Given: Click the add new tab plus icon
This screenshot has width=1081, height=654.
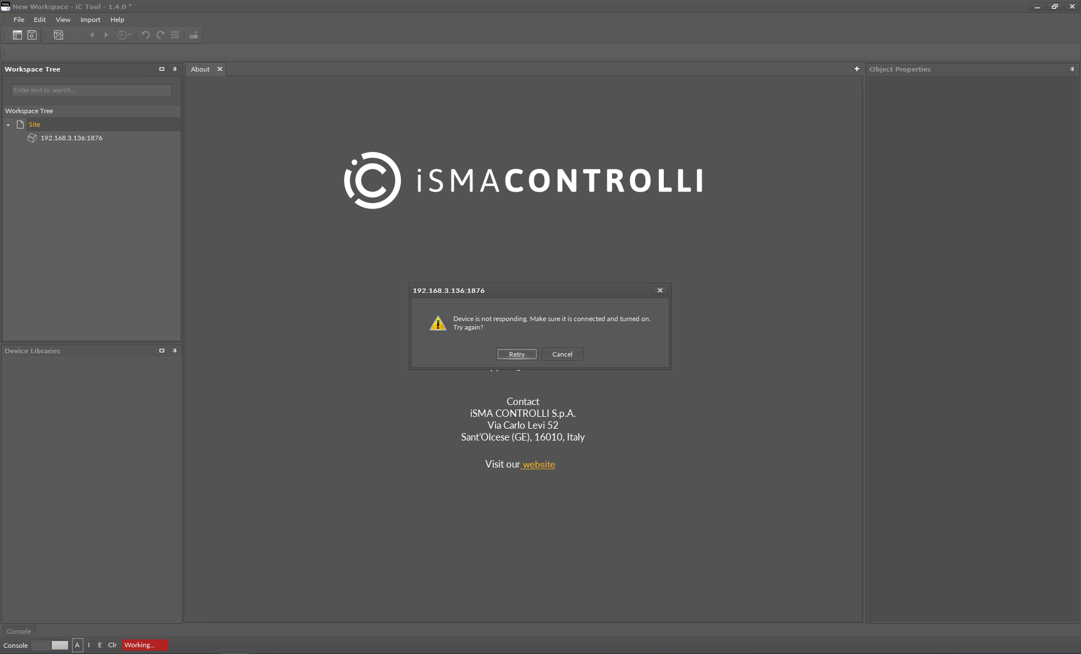Looking at the screenshot, I should [856, 69].
